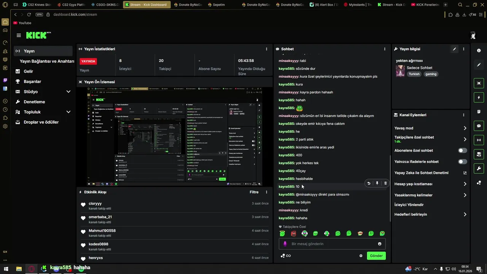Viewport: 487px width, 274px height.
Task: Toggle the browser VPN badge
Action: pos(39,14)
